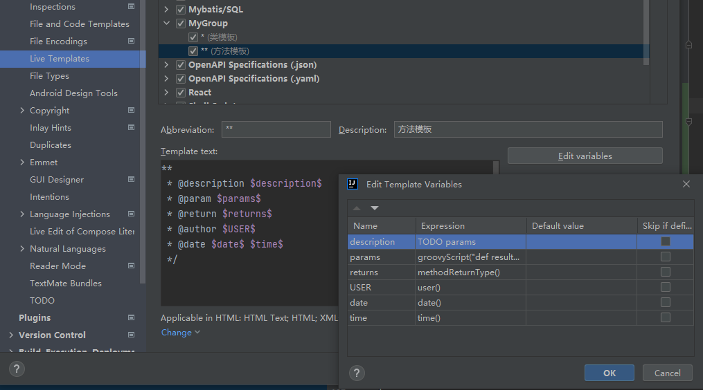Open help for the Settings window

pyautogui.click(x=17, y=369)
